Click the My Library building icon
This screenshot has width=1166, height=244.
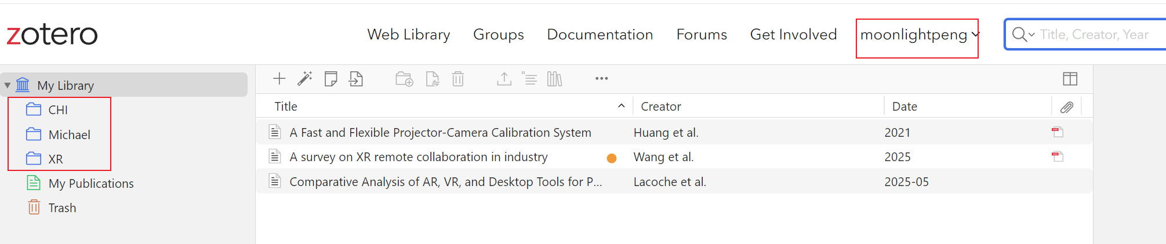pos(23,85)
